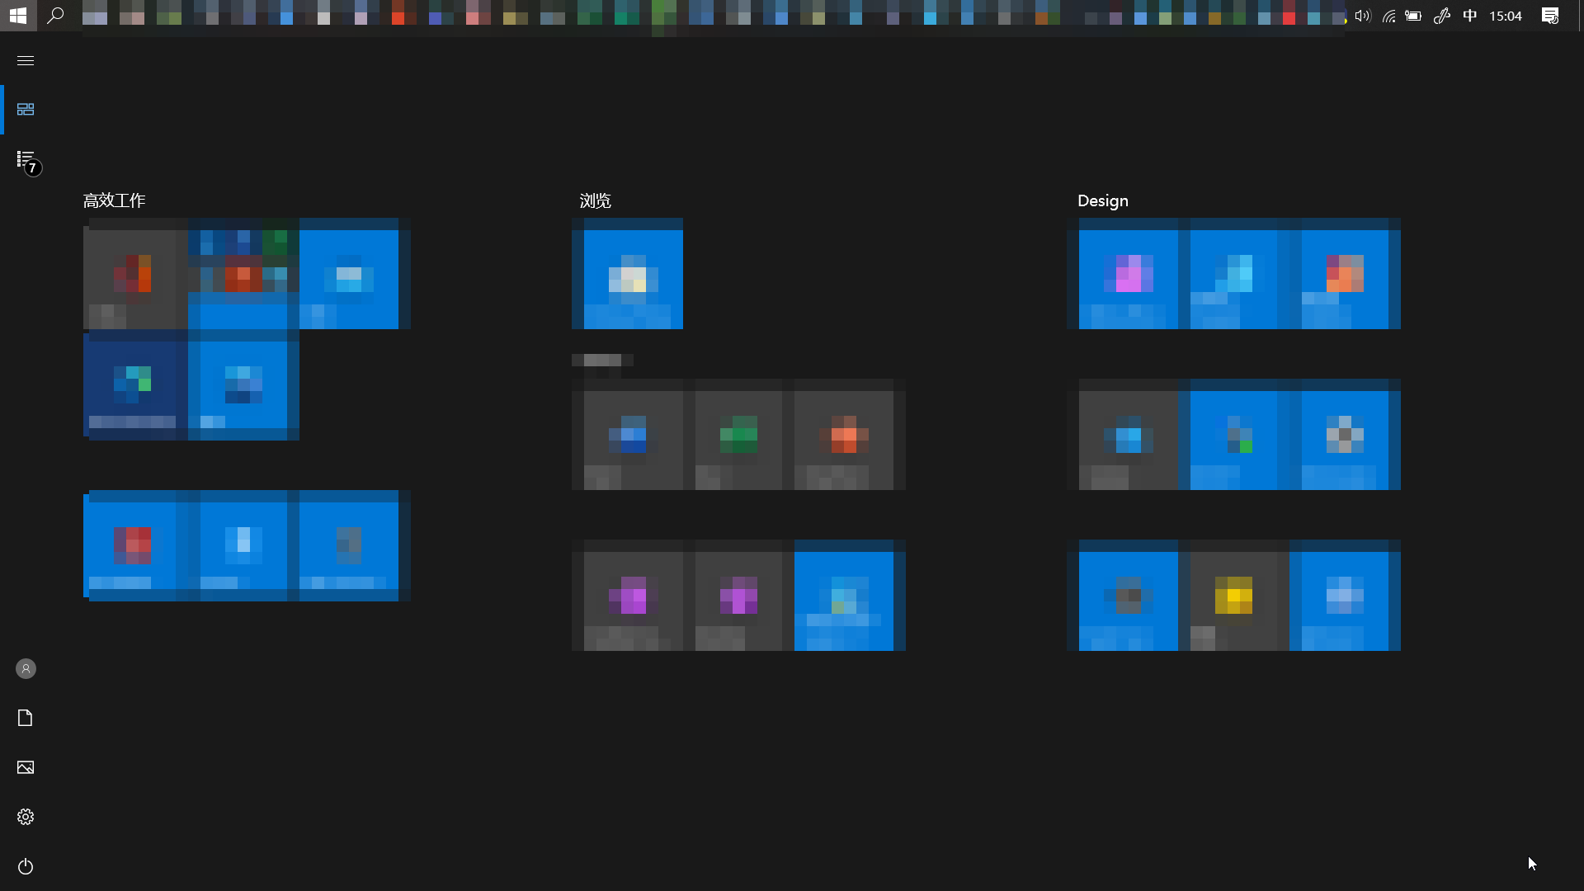Click the Design group title
The height and width of the screenshot is (891, 1584).
click(x=1102, y=200)
